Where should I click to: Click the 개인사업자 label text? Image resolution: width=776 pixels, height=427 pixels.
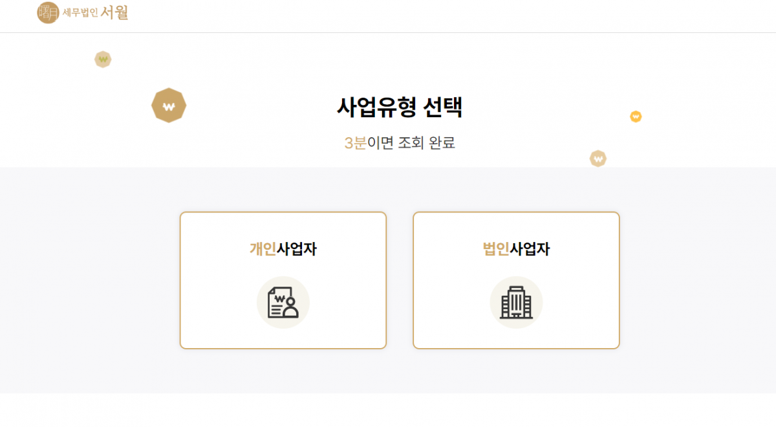click(283, 249)
